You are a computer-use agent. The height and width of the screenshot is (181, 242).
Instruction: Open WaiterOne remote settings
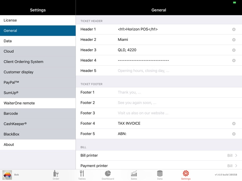[38, 103]
